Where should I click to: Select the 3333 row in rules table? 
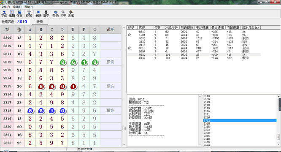click(194, 38)
